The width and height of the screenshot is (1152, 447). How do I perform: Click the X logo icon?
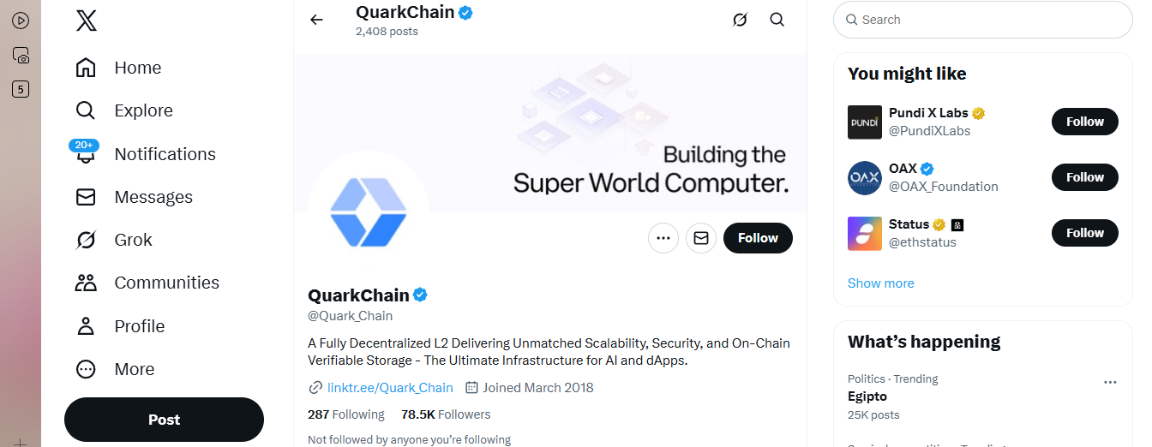[86, 21]
